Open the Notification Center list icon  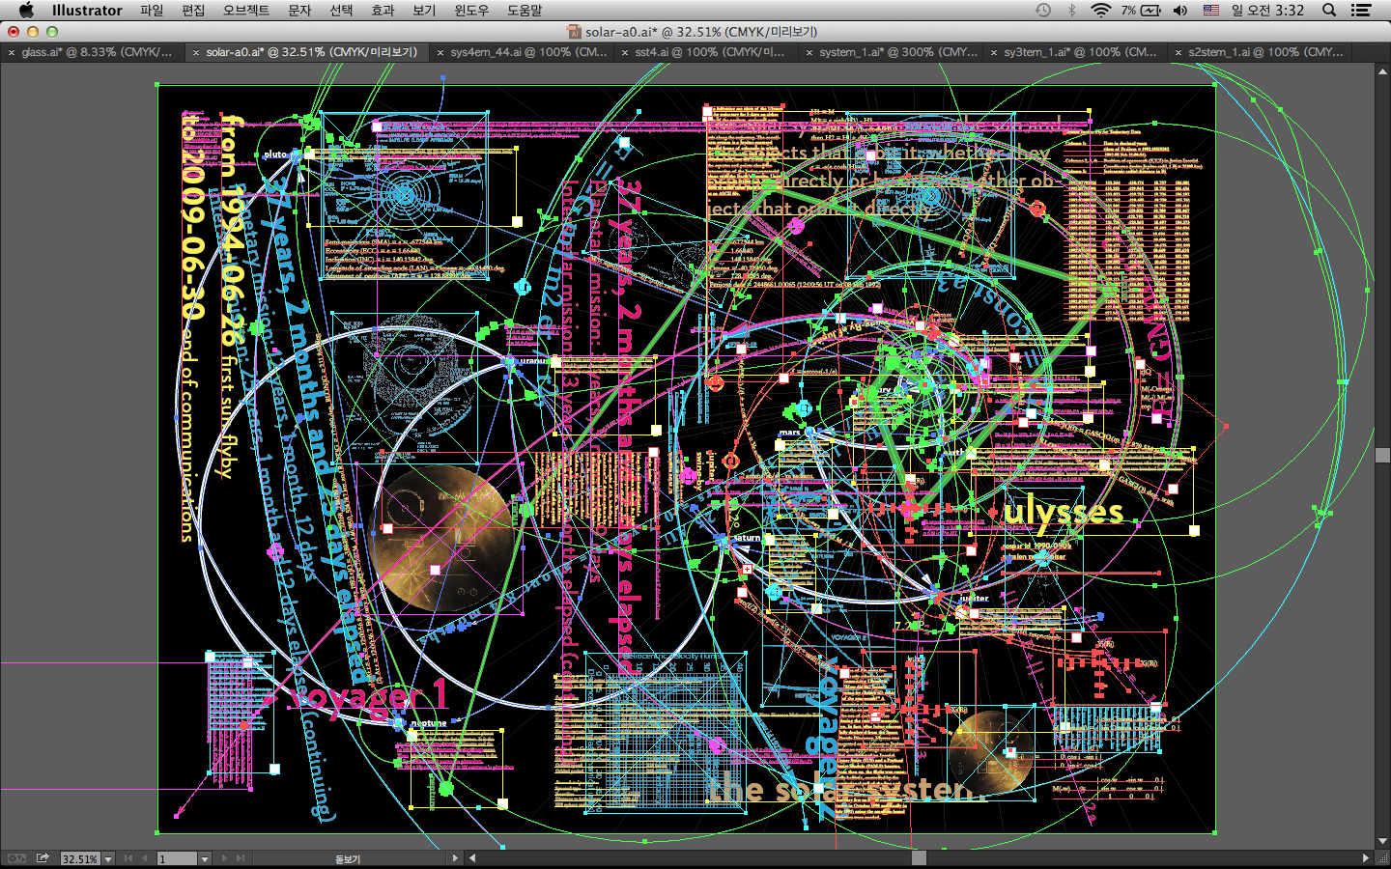point(1361,10)
